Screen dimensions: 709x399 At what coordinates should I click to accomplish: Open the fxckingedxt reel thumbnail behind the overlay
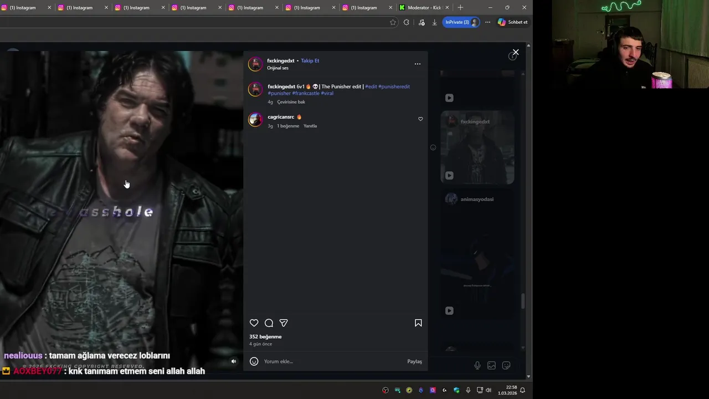click(x=477, y=147)
